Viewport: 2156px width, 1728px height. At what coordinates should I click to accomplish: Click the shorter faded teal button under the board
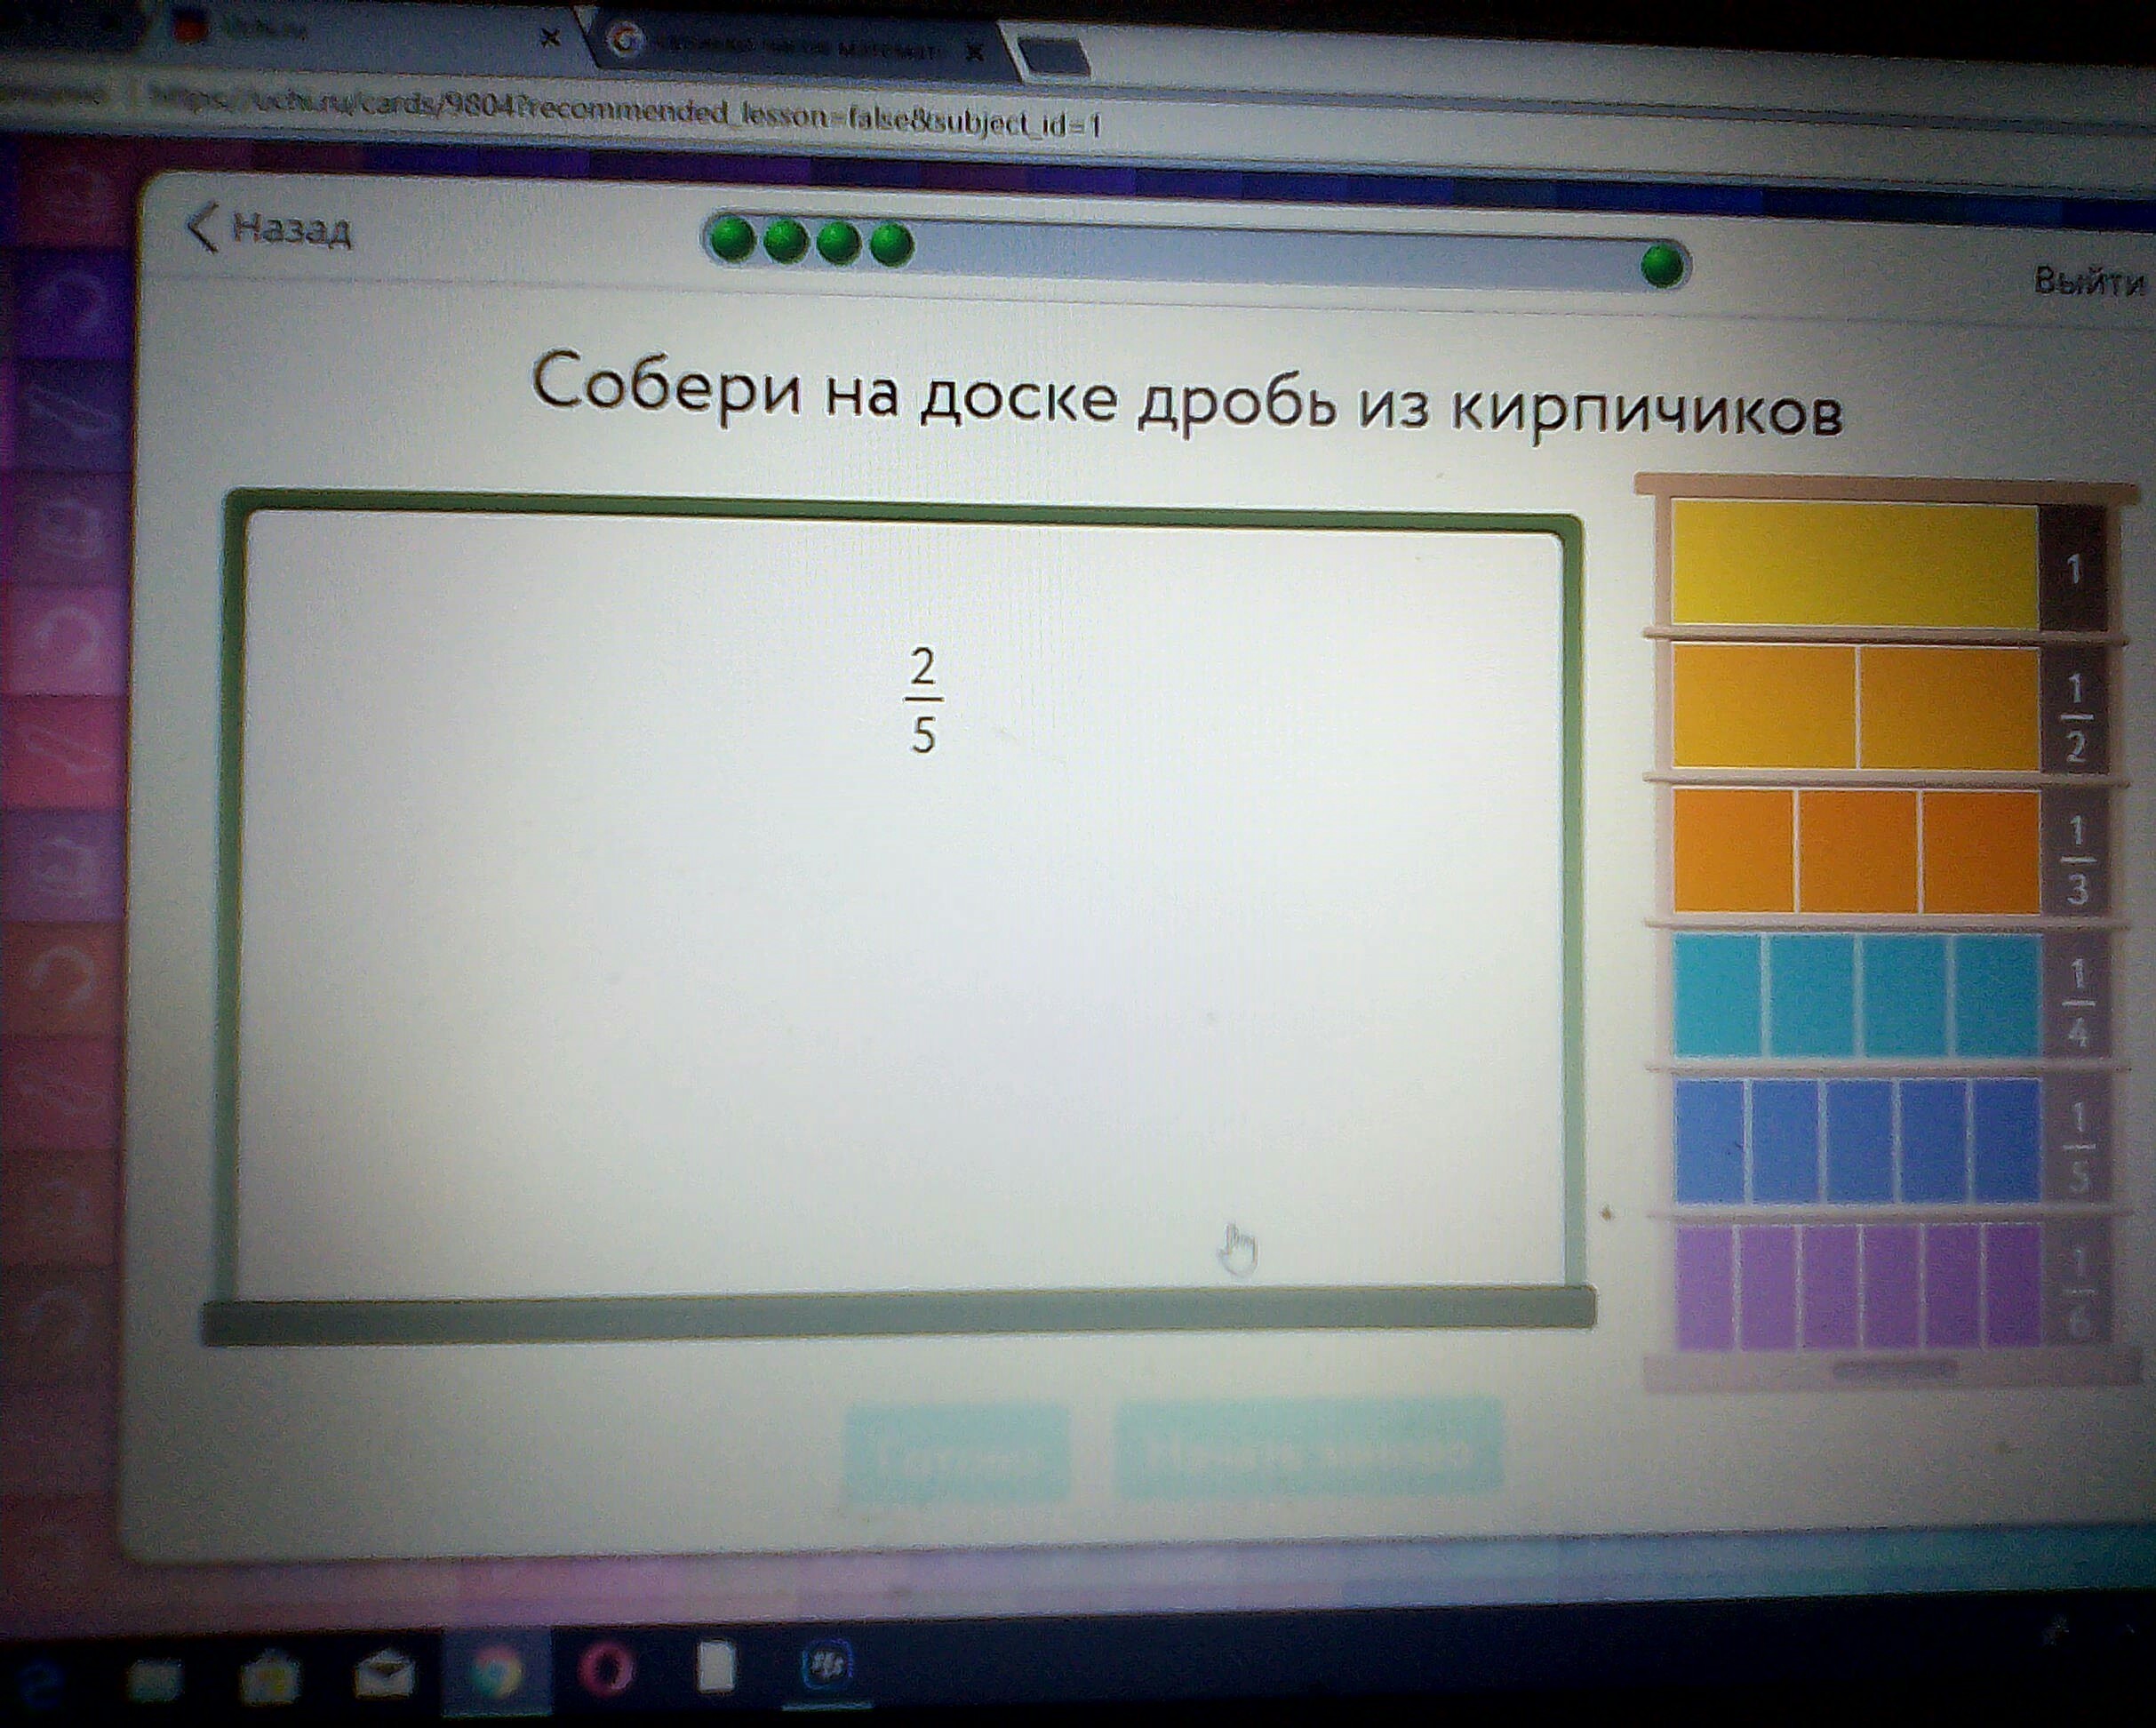coord(956,1452)
